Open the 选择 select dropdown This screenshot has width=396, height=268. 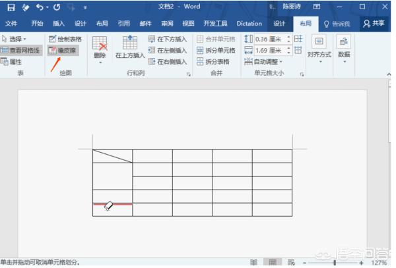[14, 39]
